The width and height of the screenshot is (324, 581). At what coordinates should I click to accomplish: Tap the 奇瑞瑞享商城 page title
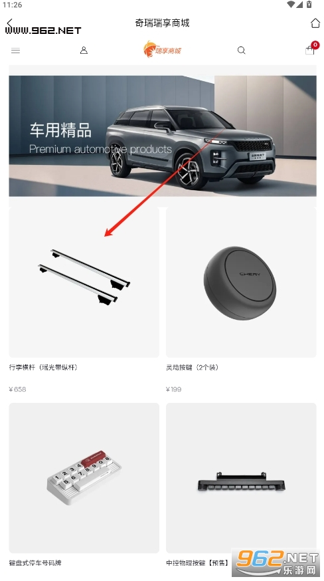click(x=162, y=23)
